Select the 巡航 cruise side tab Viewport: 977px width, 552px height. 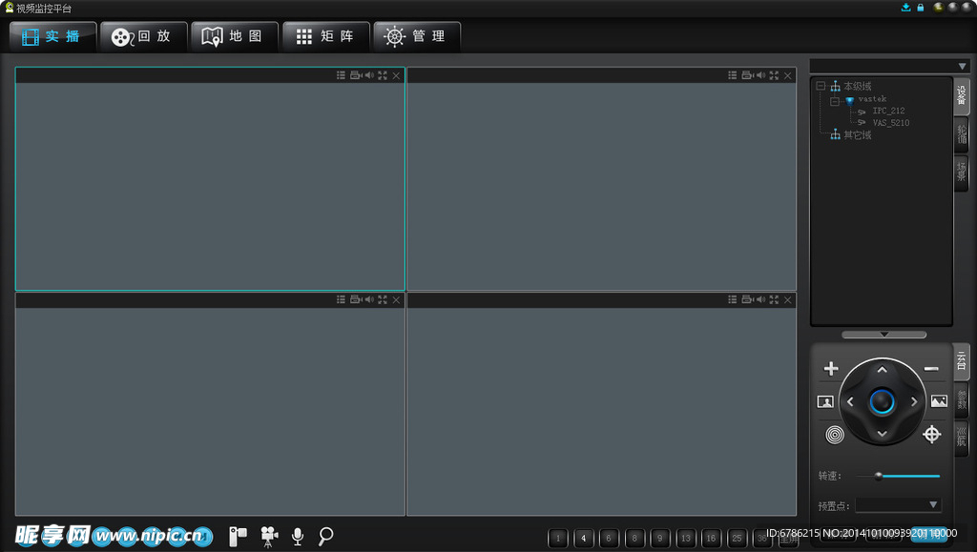pos(962,439)
